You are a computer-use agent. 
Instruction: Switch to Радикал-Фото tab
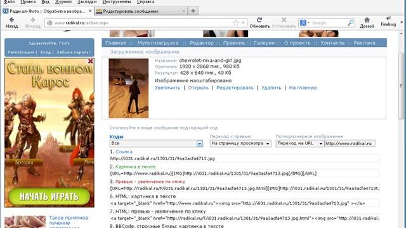(x=48, y=11)
